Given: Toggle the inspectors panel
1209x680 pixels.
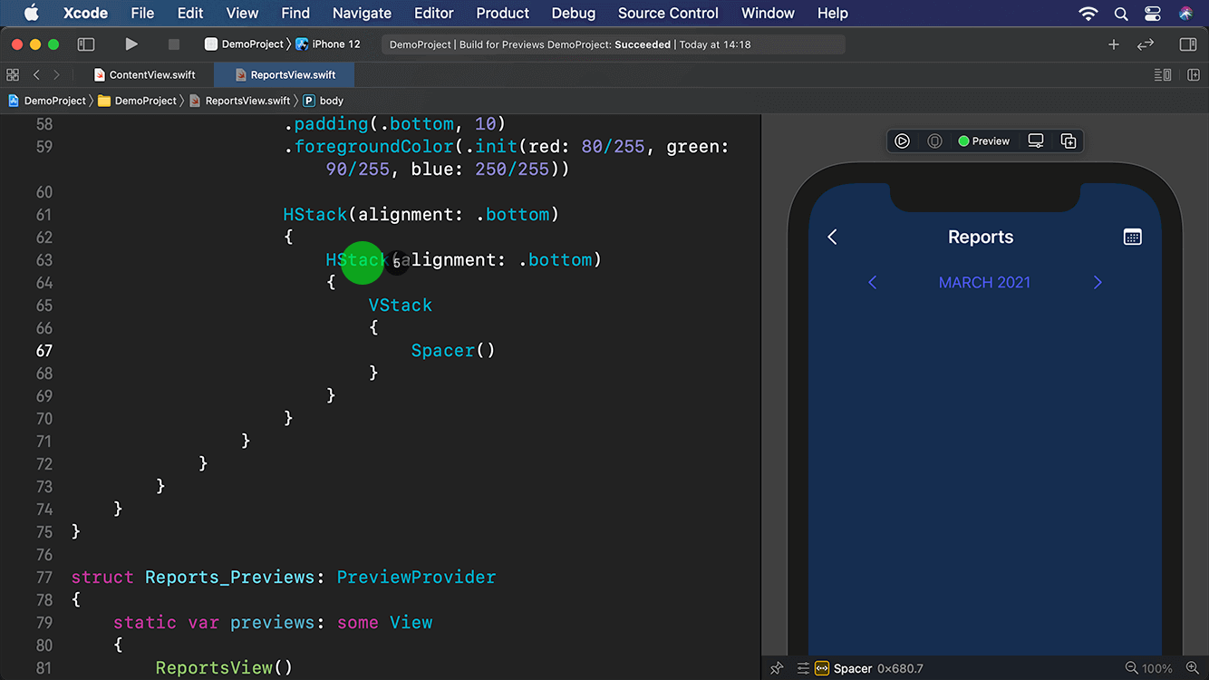Looking at the screenshot, I should pyautogui.click(x=1188, y=44).
